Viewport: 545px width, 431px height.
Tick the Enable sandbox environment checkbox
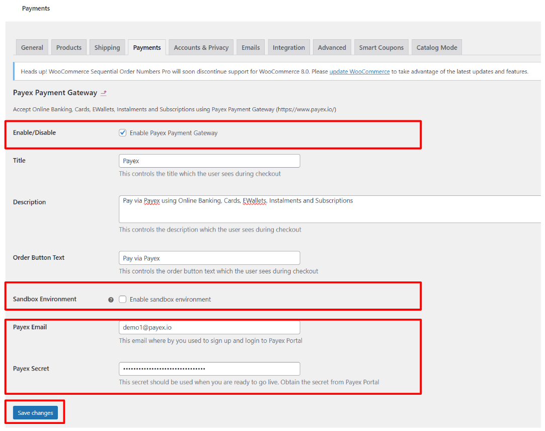click(123, 299)
